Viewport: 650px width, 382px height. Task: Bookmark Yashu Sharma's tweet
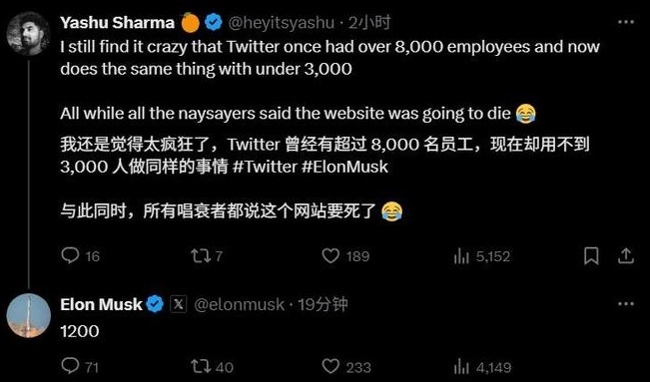591,255
